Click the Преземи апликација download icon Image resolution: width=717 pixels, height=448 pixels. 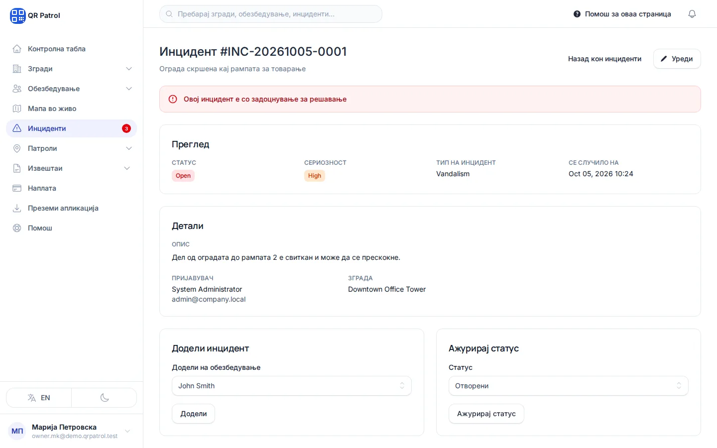click(x=17, y=208)
